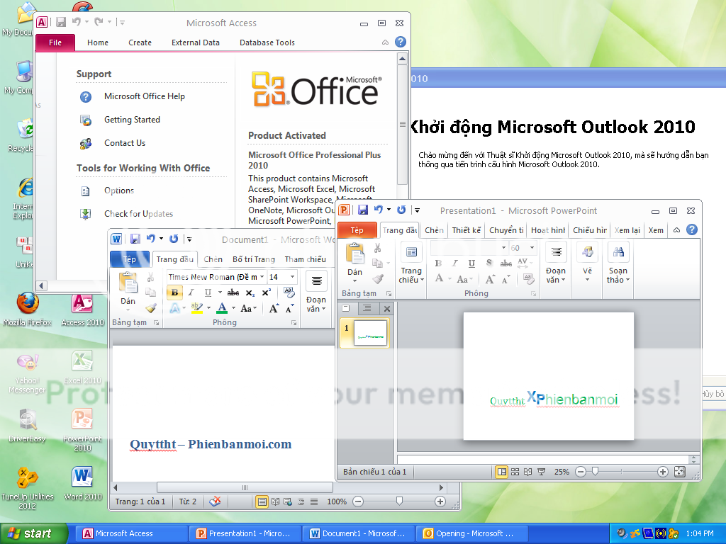This screenshot has height=544, width=726.
Task: Click the Save icon in Access title bar
Action: pos(61,22)
